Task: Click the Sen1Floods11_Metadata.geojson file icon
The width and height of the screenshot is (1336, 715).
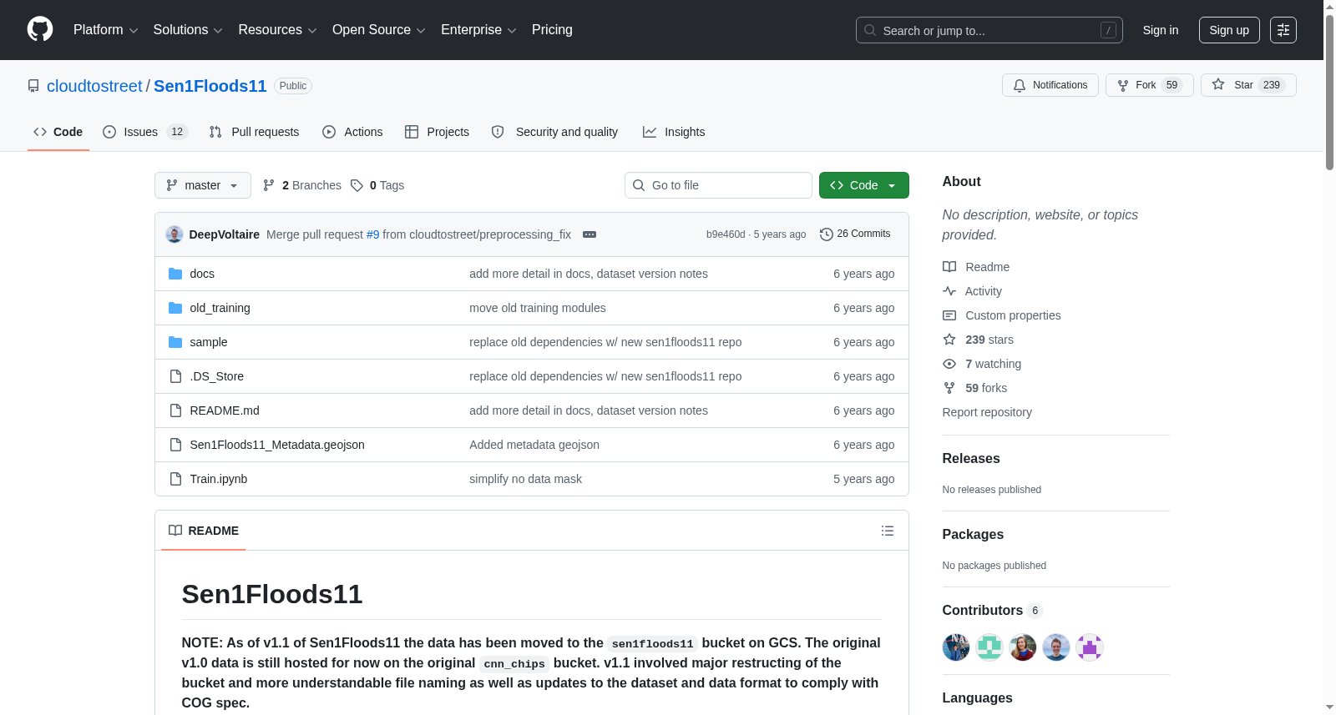Action: click(175, 445)
